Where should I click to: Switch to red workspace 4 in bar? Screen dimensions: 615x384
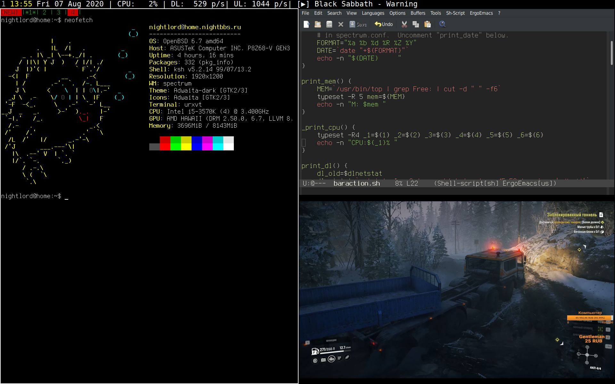[x=73, y=12]
